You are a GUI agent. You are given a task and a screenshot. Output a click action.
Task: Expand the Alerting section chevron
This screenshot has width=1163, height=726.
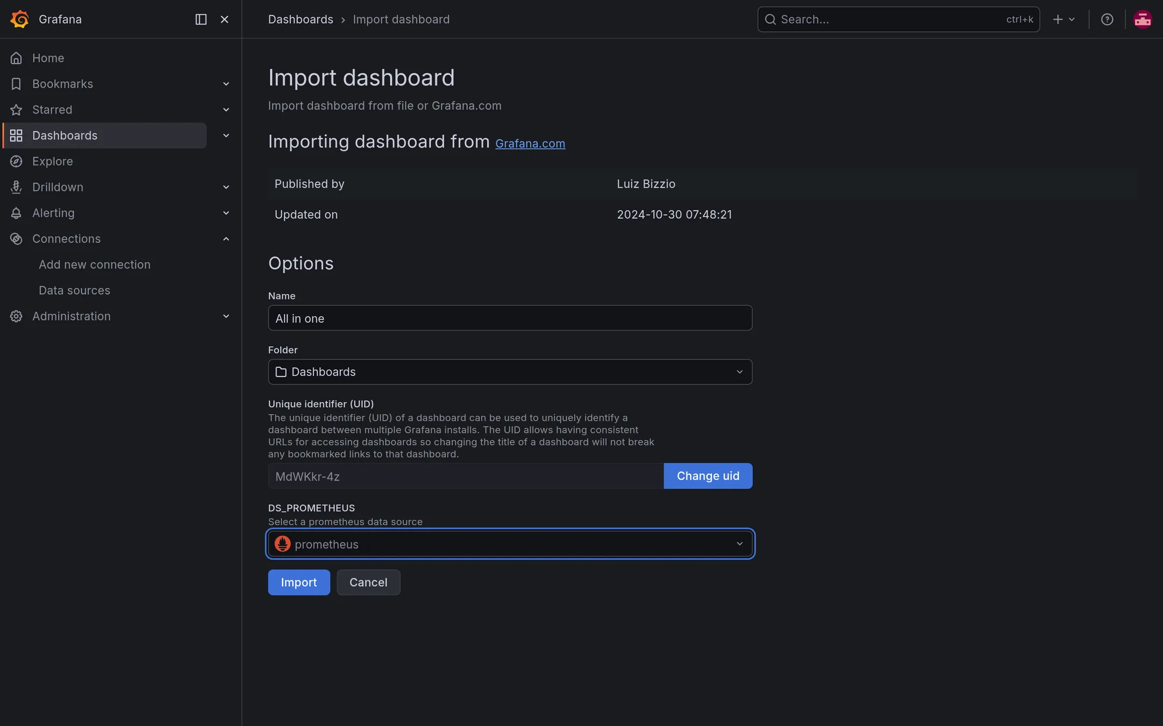pos(226,213)
